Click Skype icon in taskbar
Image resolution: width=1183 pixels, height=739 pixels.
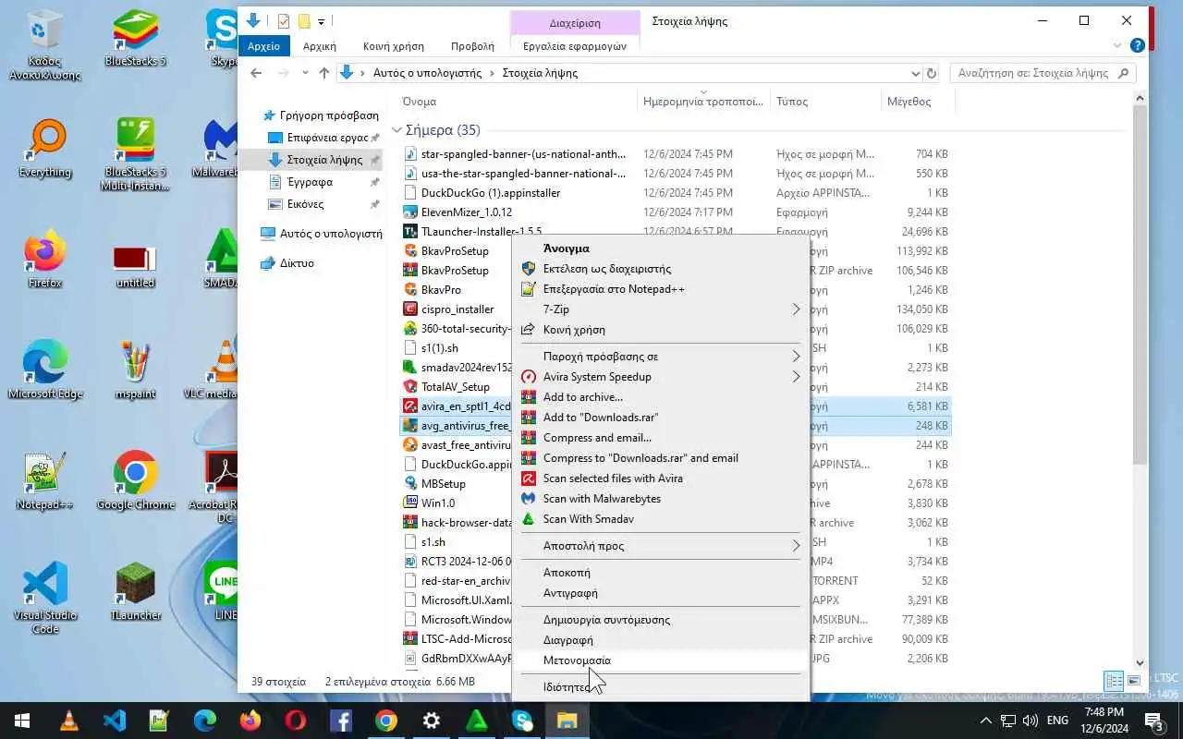point(521,721)
